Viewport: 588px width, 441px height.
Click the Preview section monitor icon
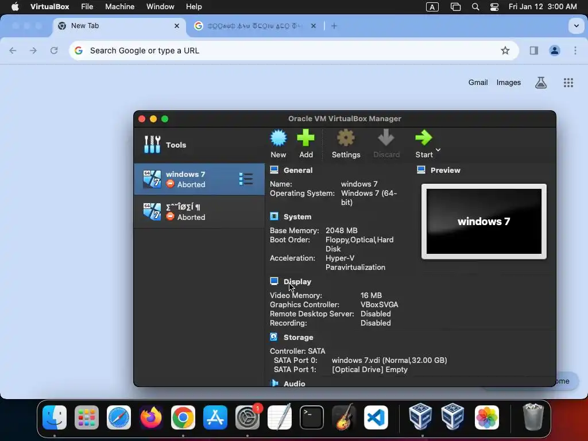[421, 170]
